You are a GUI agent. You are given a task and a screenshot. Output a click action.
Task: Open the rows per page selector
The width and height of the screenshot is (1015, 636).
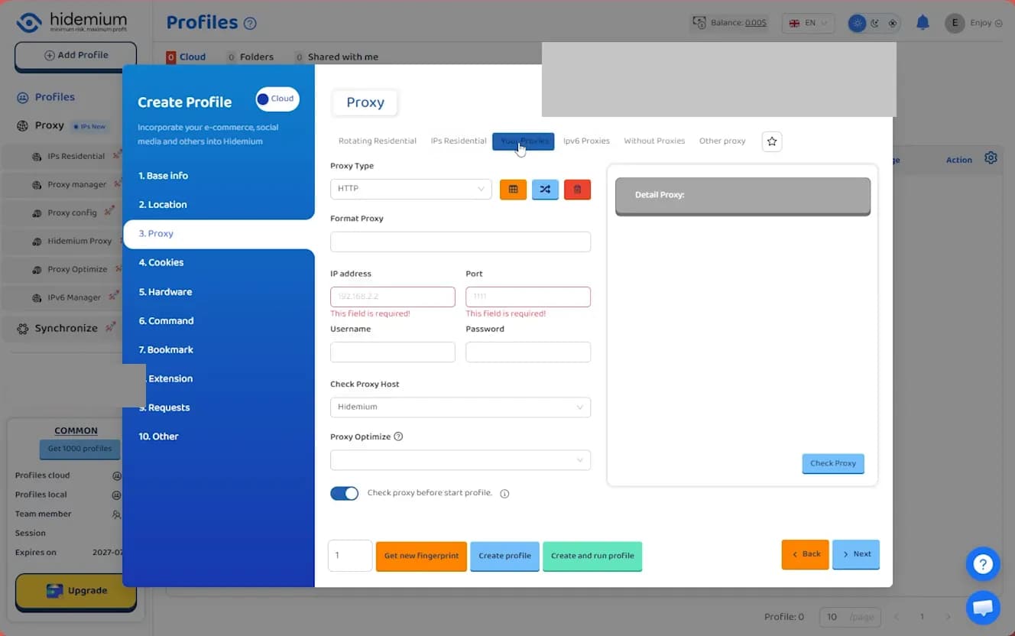pos(850,617)
